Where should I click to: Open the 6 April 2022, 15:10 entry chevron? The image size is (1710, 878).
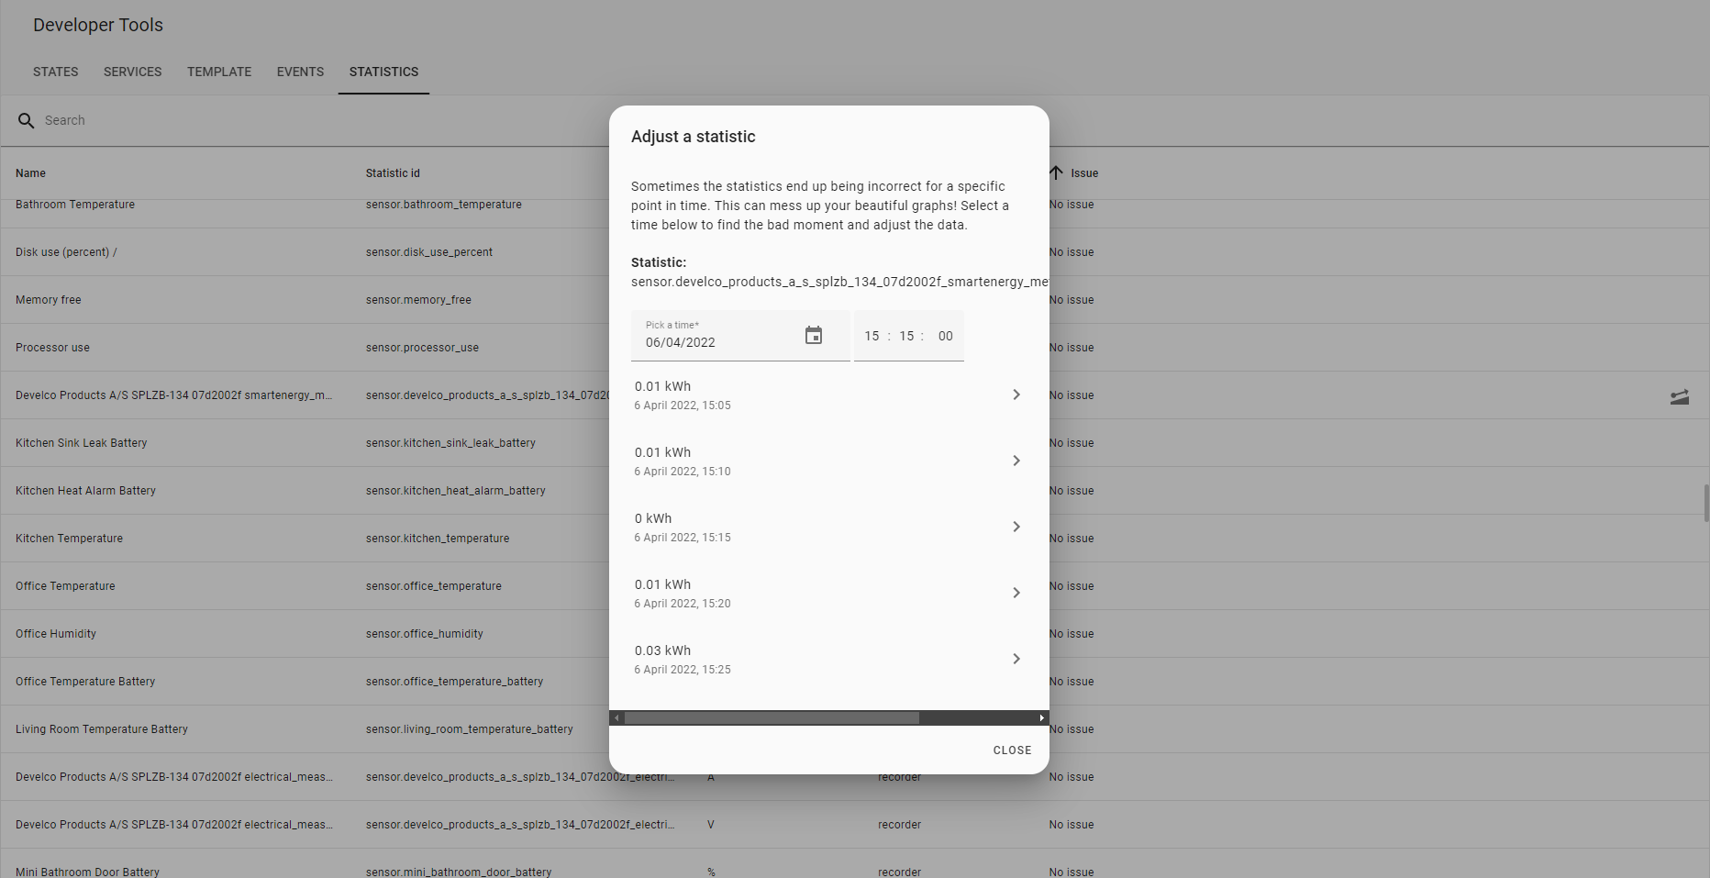[1016, 461]
